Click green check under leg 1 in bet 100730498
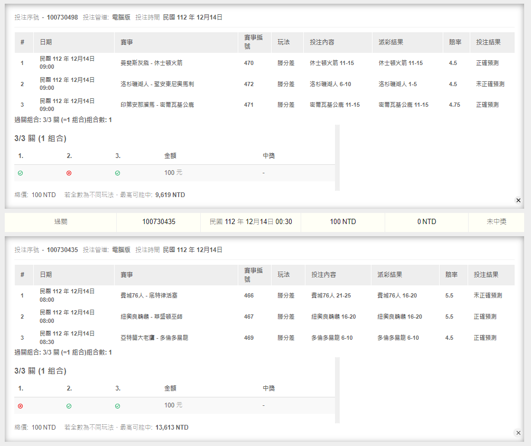Viewport: 531px width, 446px height. click(x=21, y=173)
